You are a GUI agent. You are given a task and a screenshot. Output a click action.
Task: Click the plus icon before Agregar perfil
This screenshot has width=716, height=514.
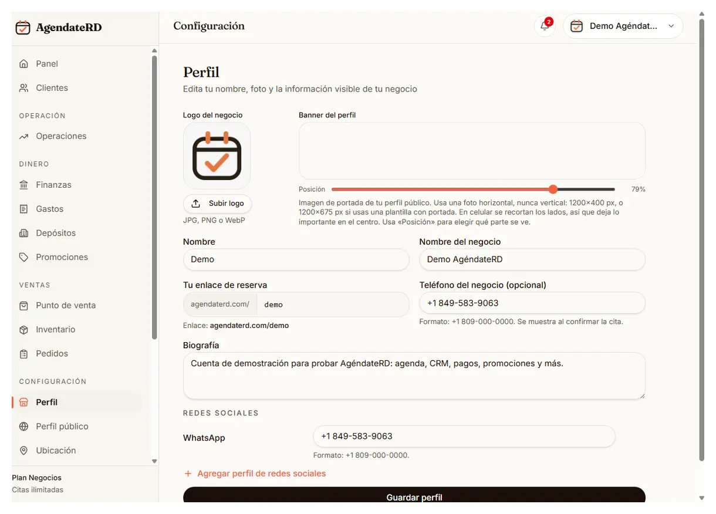pos(188,474)
